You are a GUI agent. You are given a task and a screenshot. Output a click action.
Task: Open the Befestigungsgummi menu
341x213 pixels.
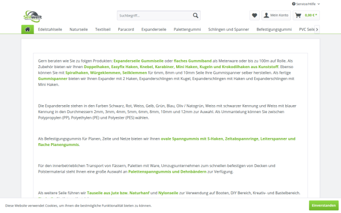(x=274, y=30)
